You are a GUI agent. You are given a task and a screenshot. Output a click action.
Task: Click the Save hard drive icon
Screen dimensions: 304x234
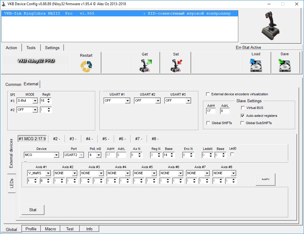[285, 65]
